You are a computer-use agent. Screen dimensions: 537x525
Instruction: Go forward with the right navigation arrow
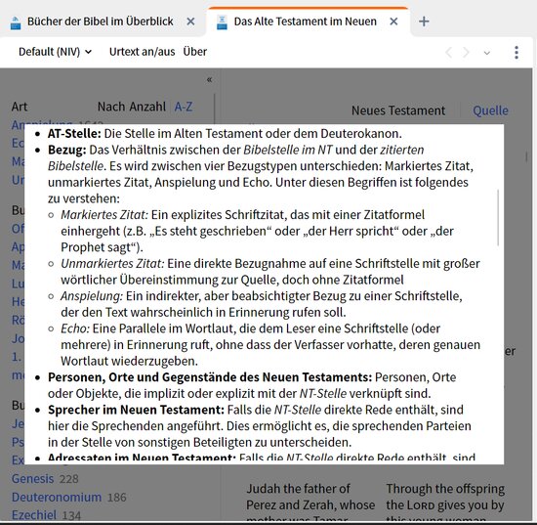(x=466, y=53)
